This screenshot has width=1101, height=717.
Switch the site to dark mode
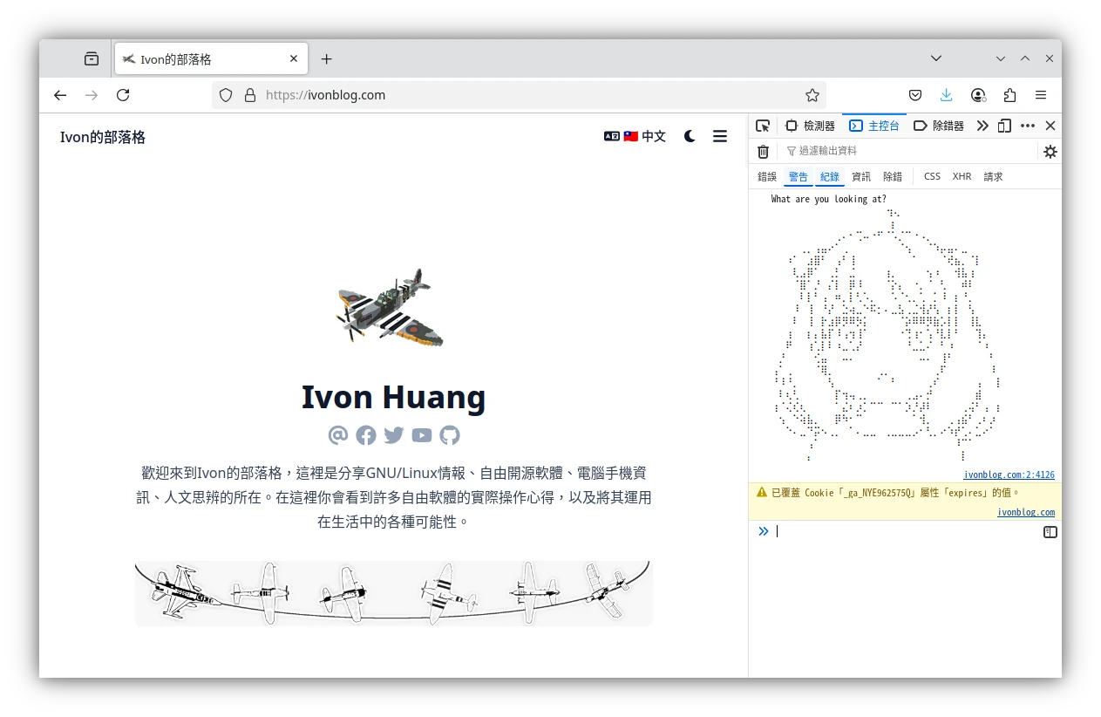point(690,136)
